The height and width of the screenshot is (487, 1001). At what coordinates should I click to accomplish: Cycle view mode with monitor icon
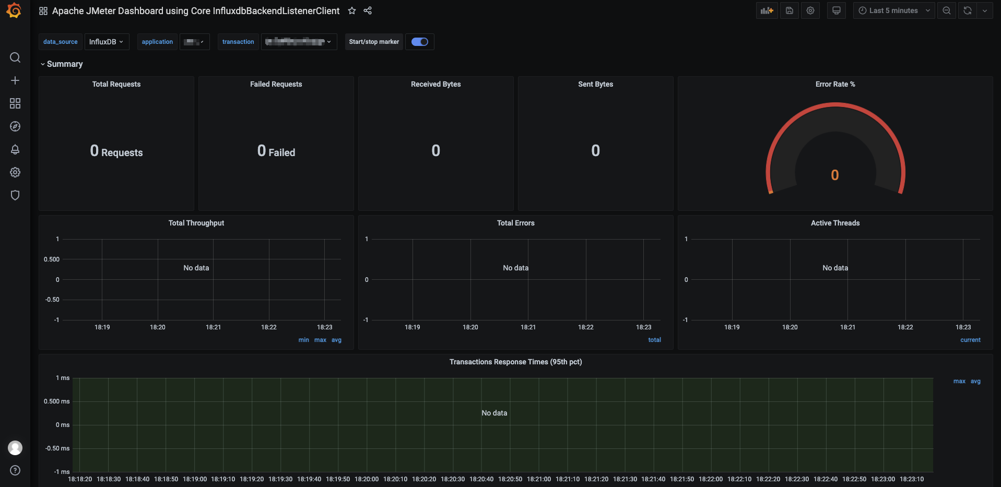point(837,10)
